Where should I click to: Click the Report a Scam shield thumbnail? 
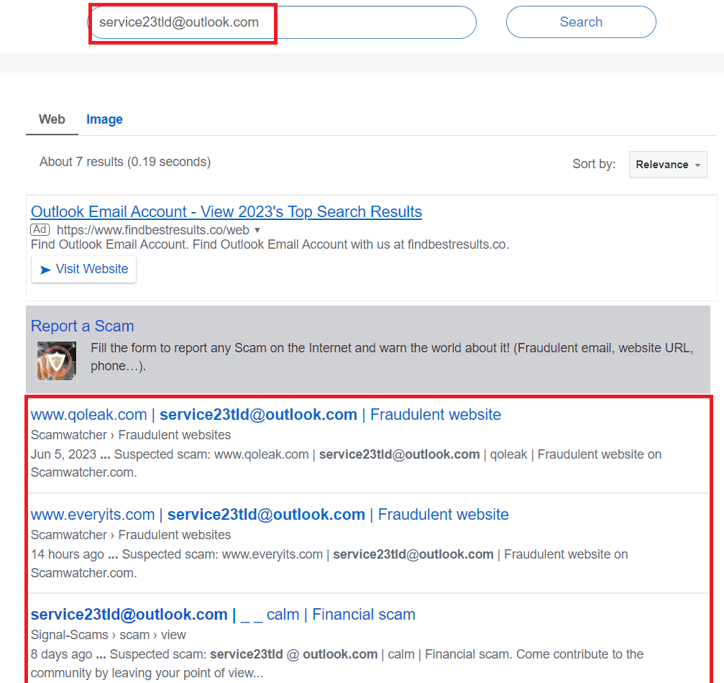coord(56,360)
